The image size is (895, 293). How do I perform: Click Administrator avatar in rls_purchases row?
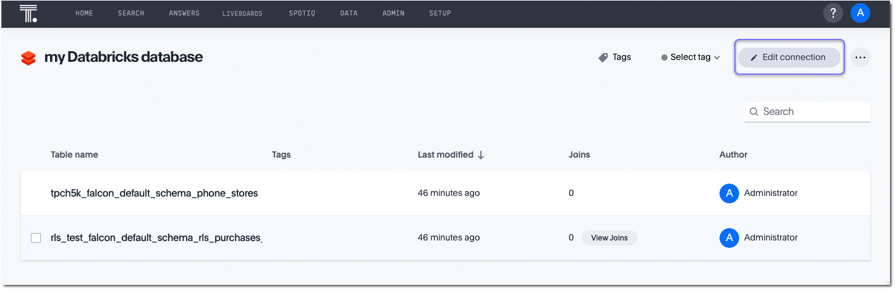(x=729, y=237)
